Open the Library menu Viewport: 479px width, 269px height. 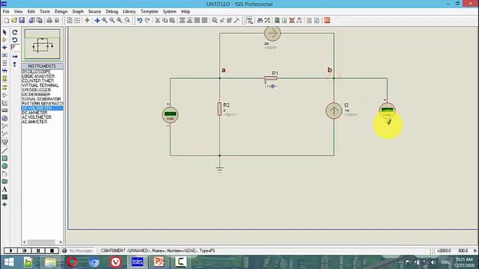[x=129, y=11]
